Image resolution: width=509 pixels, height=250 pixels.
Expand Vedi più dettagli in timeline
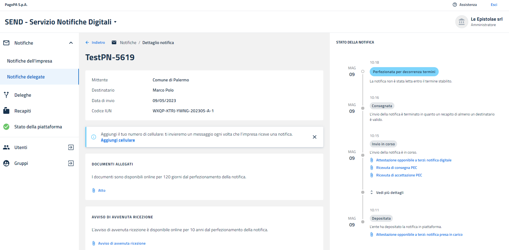point(390,193)
